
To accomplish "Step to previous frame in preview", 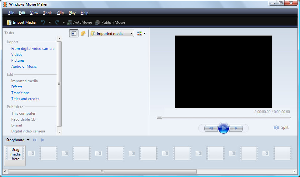I will (211, 128).
